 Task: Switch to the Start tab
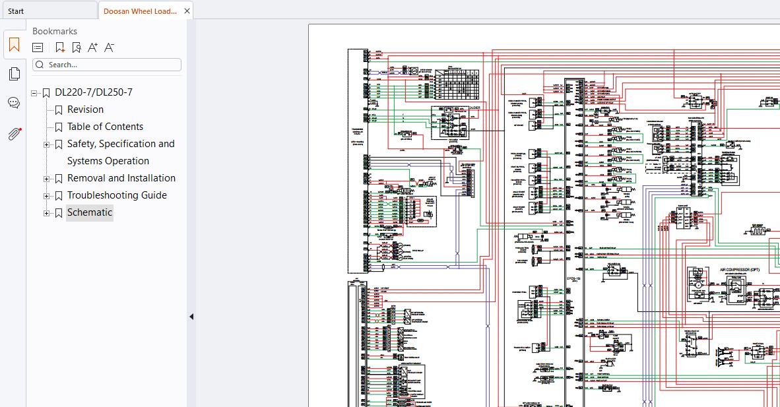48,11
